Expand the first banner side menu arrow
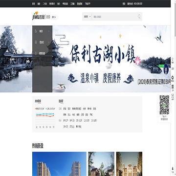Viewport: 176px width, 176px height. 48,31
